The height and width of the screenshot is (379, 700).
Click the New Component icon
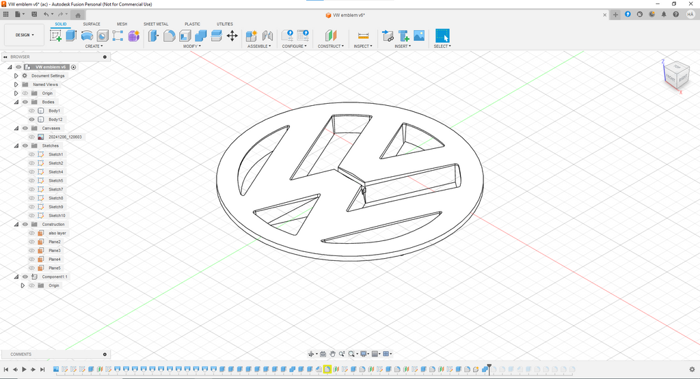252,36
